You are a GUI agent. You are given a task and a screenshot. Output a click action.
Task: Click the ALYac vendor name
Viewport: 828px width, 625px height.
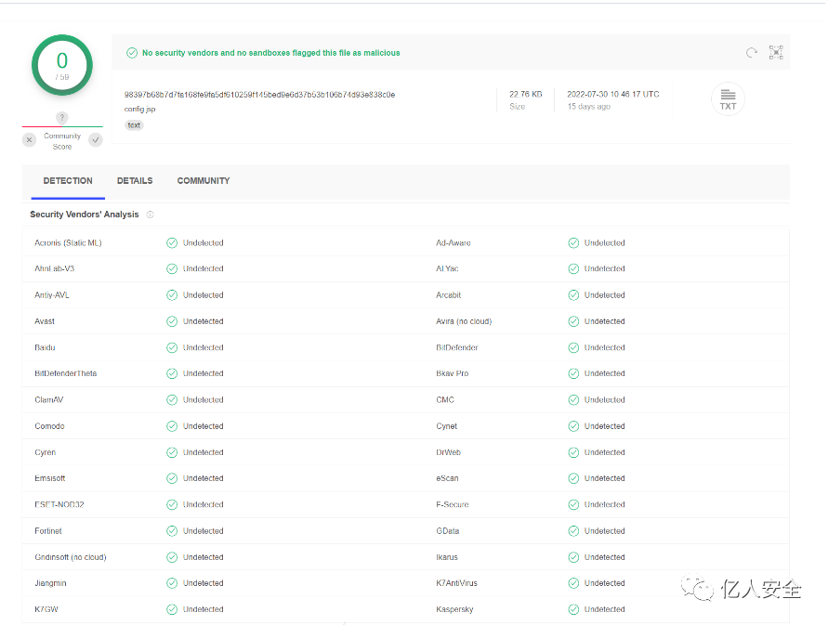coord(447,268)
